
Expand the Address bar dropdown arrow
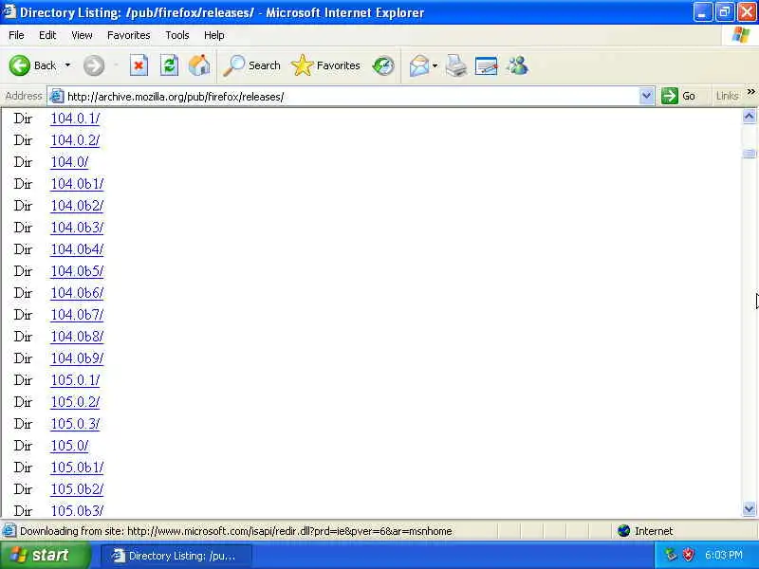646,96
